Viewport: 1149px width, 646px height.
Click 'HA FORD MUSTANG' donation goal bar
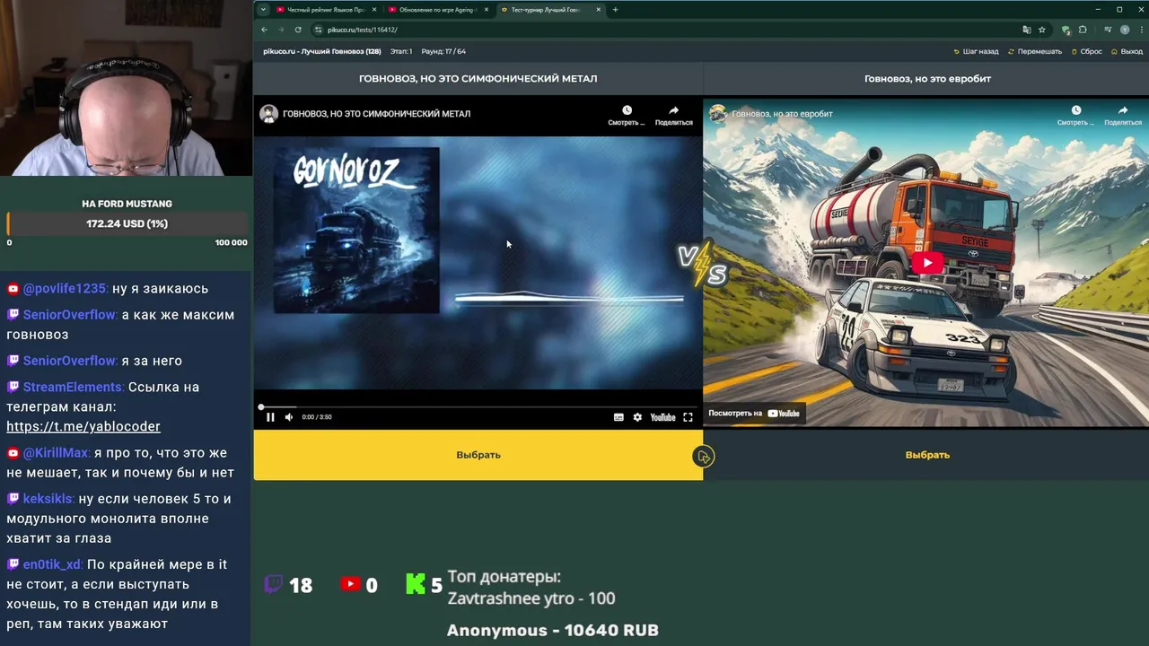[x=127, y=223]
